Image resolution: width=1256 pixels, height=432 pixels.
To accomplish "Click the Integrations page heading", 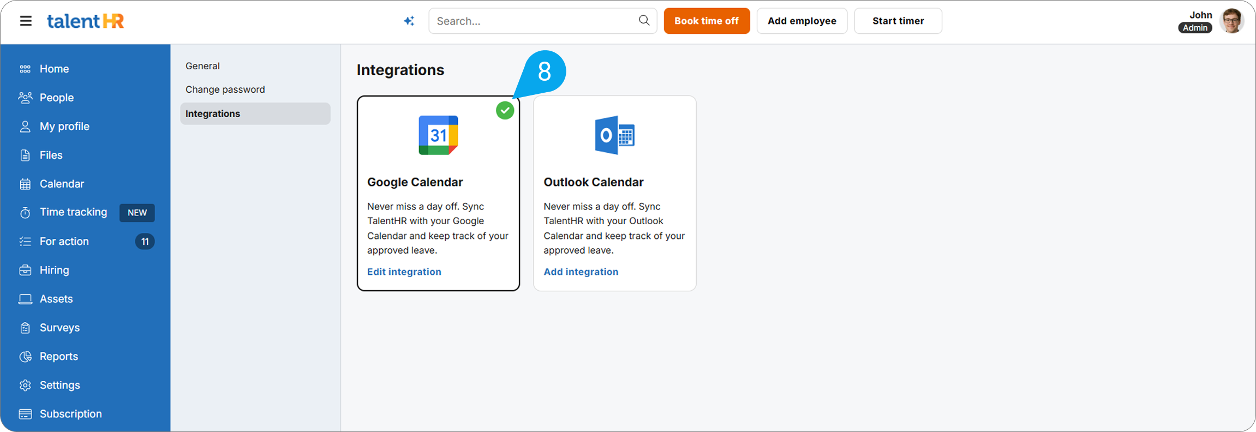I will pyautogui.click(x=400, y=70).
